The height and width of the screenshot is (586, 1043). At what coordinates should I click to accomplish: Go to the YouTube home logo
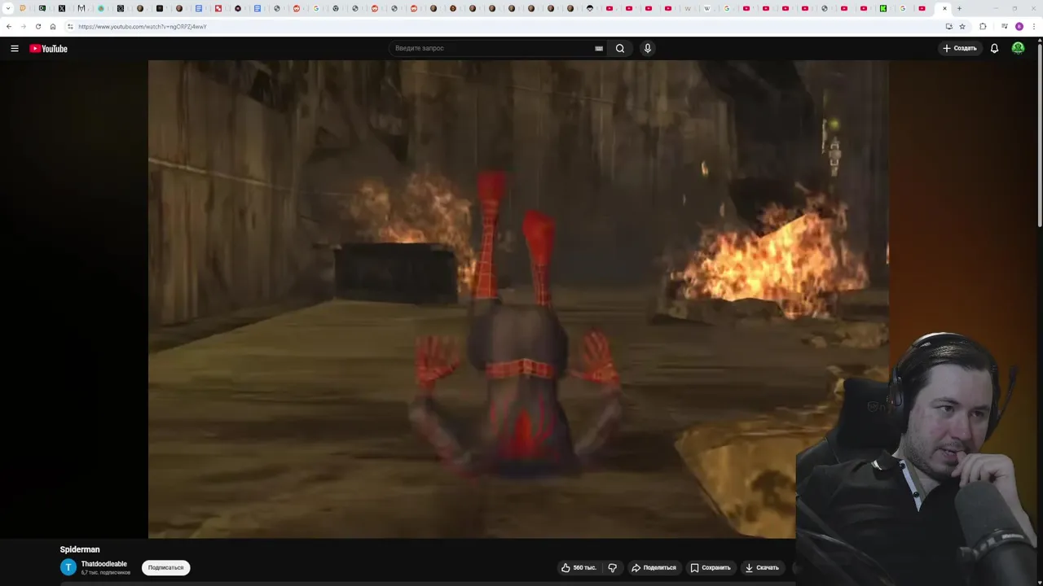48,48
